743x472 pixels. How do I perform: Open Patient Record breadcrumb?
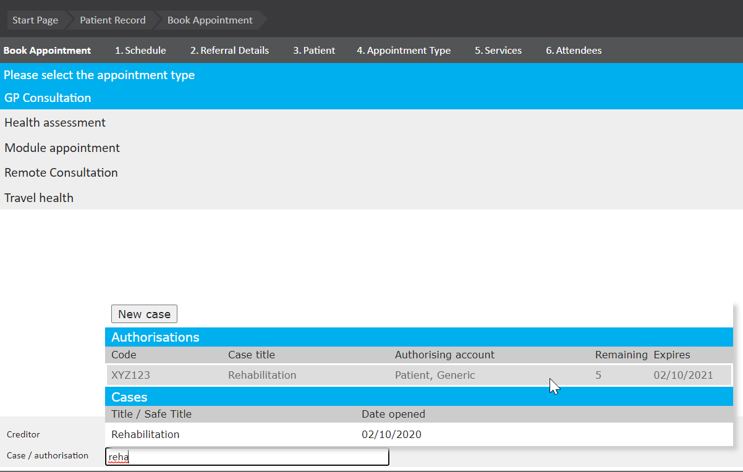[x=113, y=20]
